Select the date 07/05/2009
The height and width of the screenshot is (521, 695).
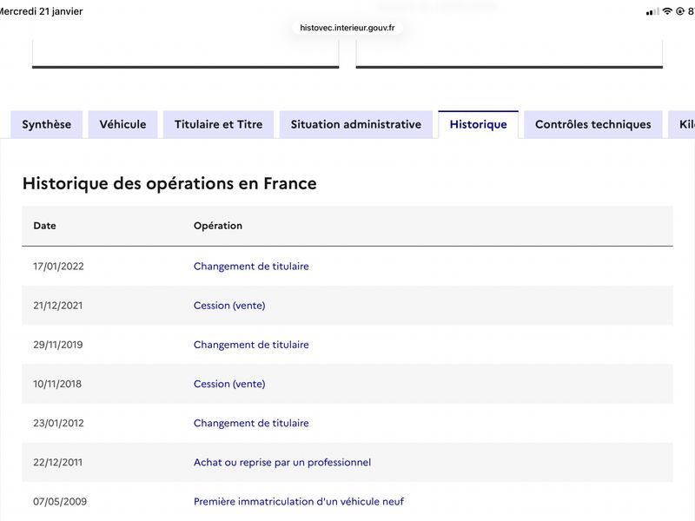tap(60, 502)
